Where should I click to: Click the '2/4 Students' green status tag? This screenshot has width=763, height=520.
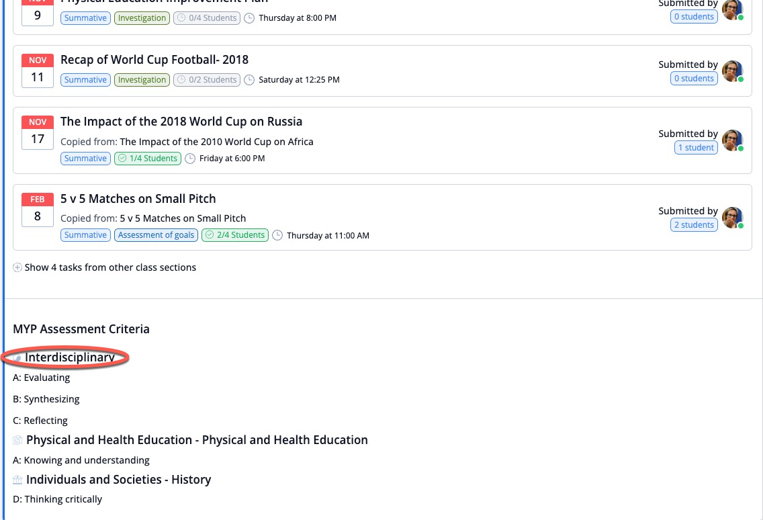[235, 235]
